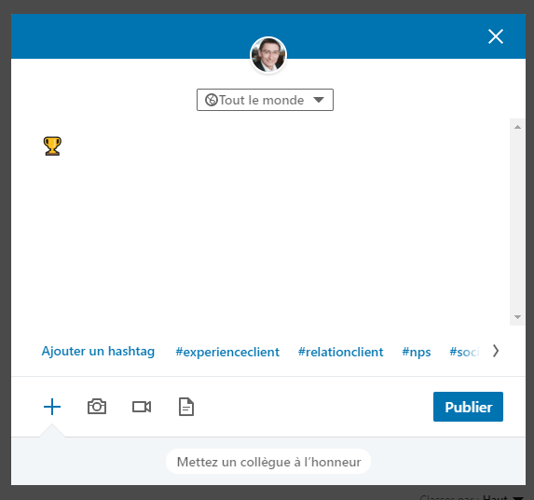Image resolution: width=534 pixels, height=500 pixels.
Task: Add the #experienceclient hashtag
Action: [227, 352]
